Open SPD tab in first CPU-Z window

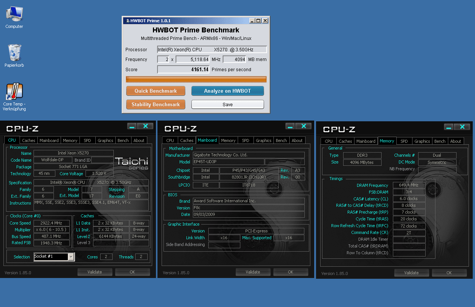pyautogui.click(x=87, y=141)
